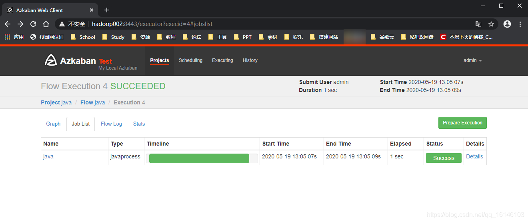Image resolution: width=528 pixels, height=222 pixels.
Task: Open the 谷歌云 bookmark folder
Action: click(382, 37)
